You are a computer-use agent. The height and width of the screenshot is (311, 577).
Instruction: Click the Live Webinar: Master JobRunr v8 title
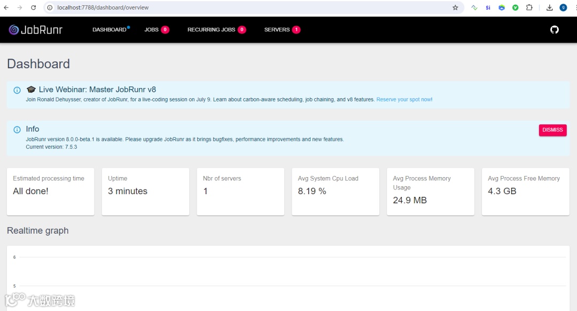(x=97, y=89)
